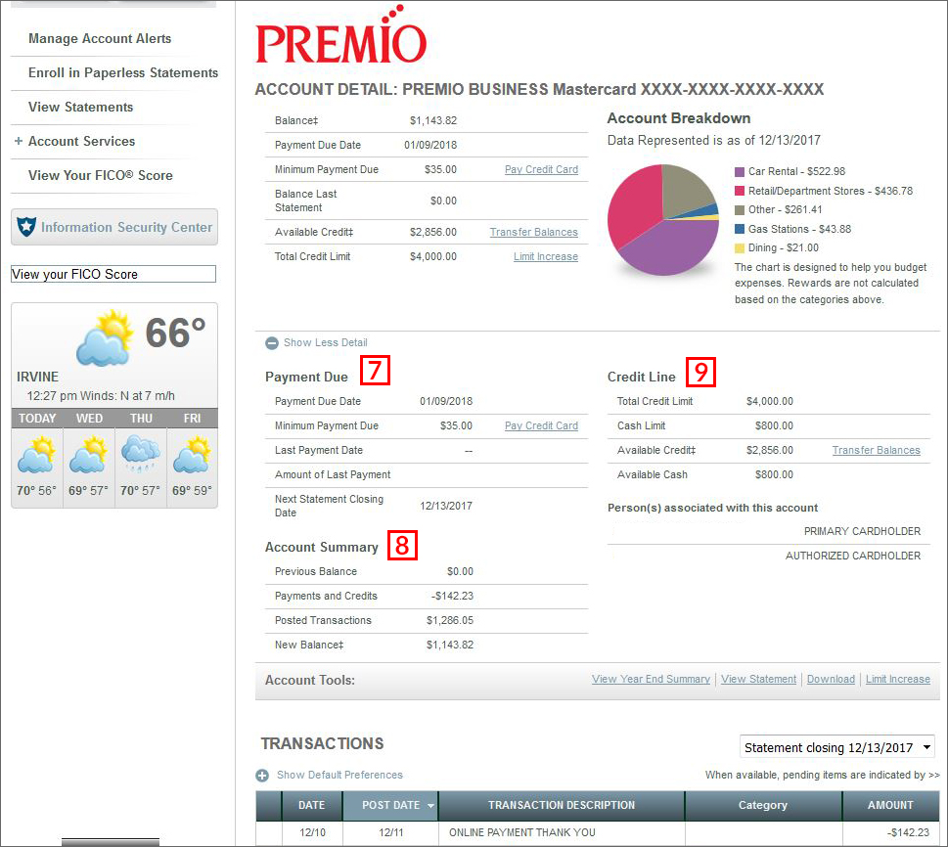Click the Cash Limit $800.00 value
948x847 pixels.
(x=774, y=426)
